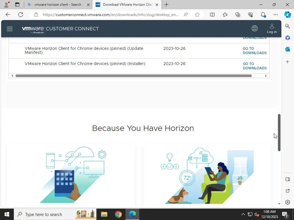The image size is (294, 220).
Task: Open Copilot in the sidebar
Action: [287, 15]
